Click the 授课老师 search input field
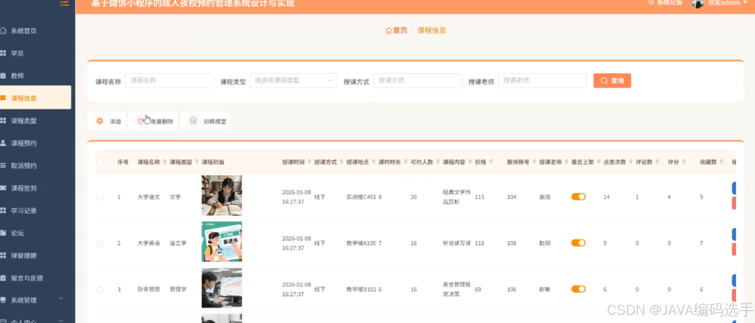 (x=542, y=81)
